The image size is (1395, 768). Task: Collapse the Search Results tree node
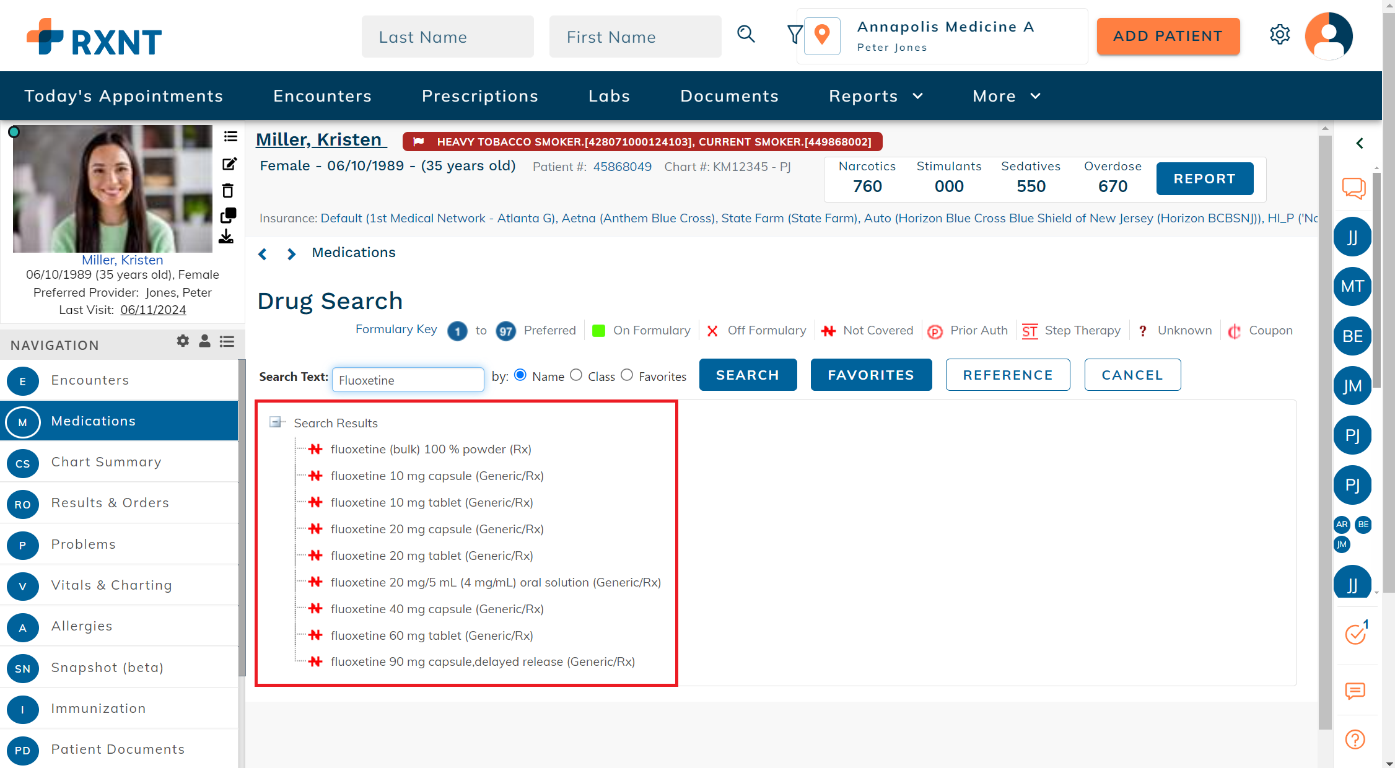[x=275, y=422]
